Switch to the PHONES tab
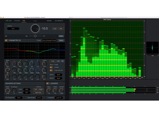Image resolution: width=159 pixels, height=117 pixels. click(17, 21)
